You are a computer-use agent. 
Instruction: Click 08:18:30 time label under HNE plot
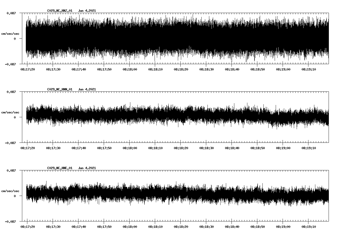point(206,227)
